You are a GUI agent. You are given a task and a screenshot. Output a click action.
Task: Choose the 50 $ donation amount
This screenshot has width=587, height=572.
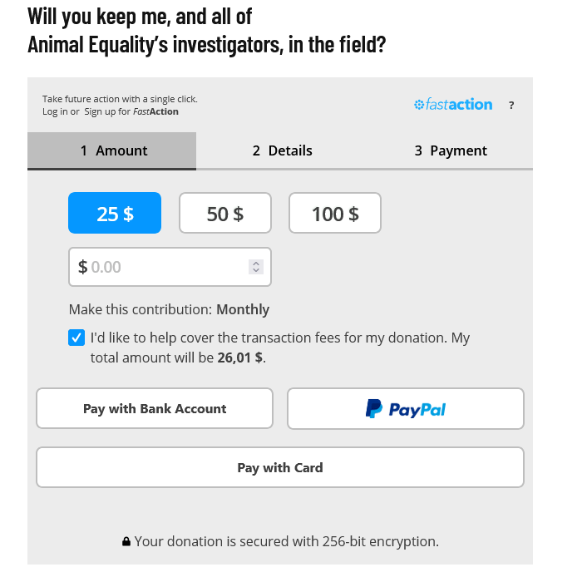(x=225, y=214)
